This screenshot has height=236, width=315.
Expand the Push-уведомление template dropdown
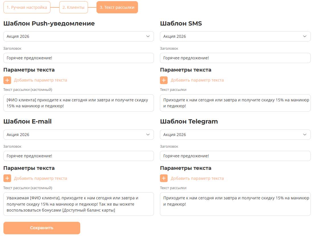pos(79,36)
